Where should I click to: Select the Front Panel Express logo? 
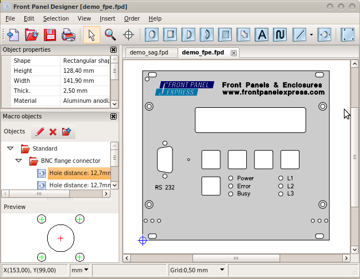185,88
